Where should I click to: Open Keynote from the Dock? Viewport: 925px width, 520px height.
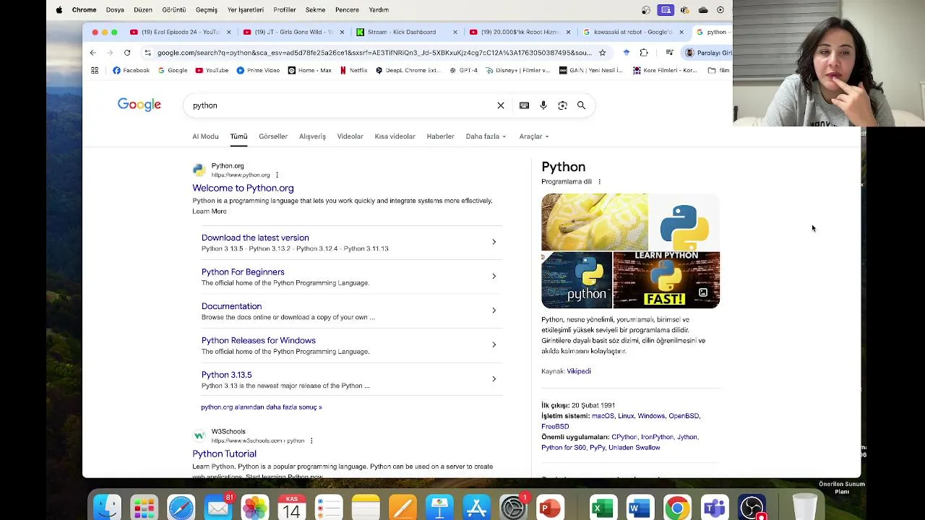pos(439,507)
